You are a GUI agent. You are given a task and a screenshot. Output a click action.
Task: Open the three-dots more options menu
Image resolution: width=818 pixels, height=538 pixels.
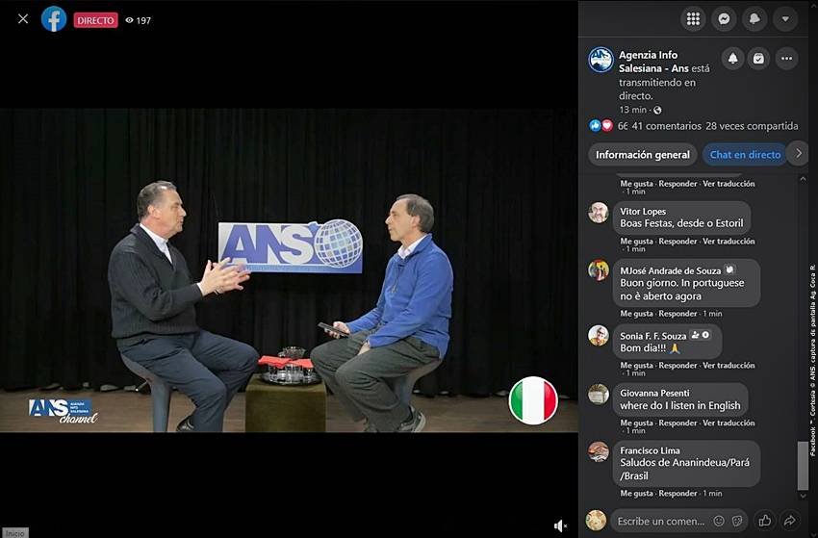tap(786, 59)
